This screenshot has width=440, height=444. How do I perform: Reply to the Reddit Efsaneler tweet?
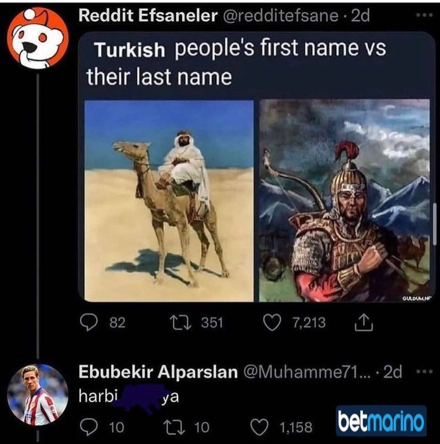click(89, 323)
